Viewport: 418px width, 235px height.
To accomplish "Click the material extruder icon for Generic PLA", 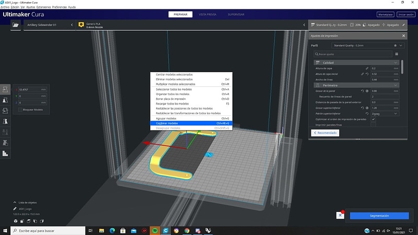I will click(81, 25).
